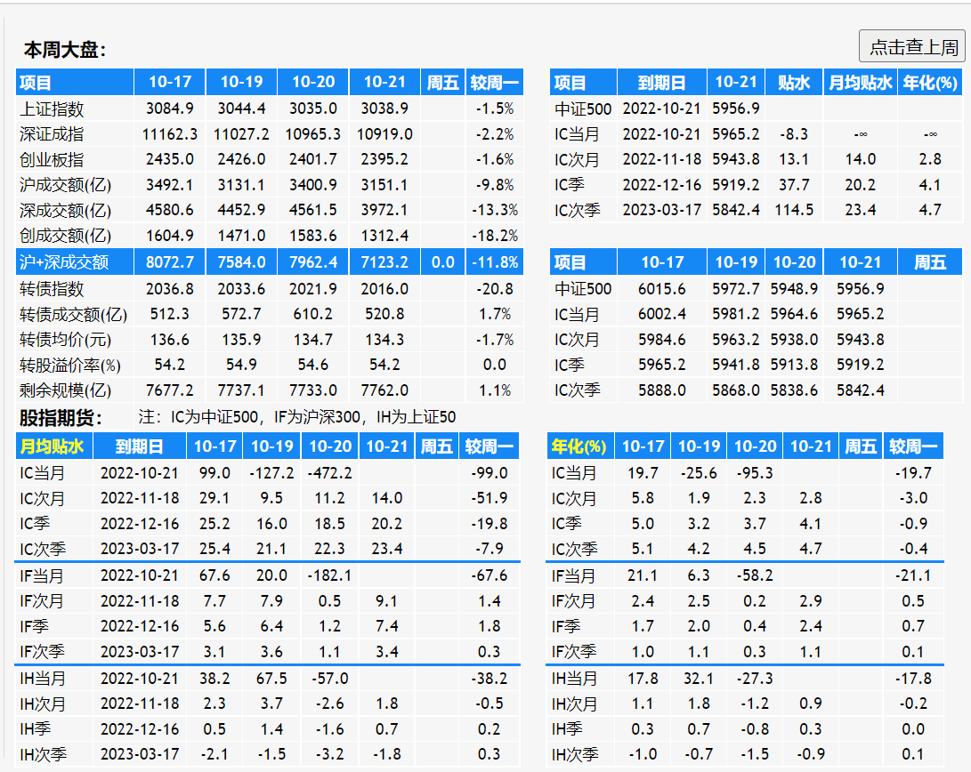Select the highlighted 沪+深成交额 row label
Viewport: 971px width, 772px height.
pyautogui.click(x=64, y=262)
